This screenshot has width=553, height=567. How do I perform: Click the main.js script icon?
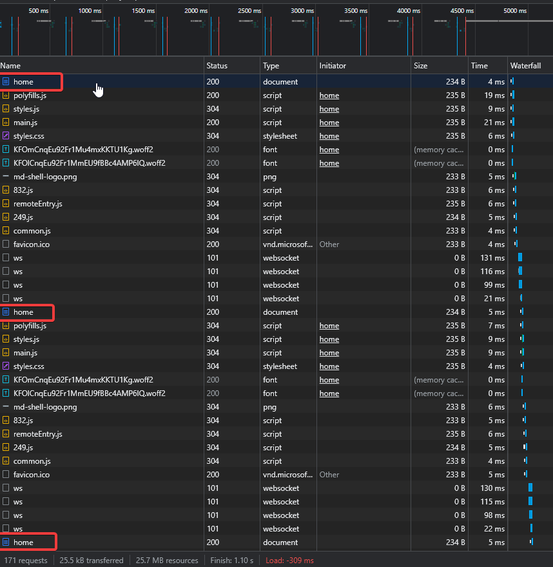6,123
